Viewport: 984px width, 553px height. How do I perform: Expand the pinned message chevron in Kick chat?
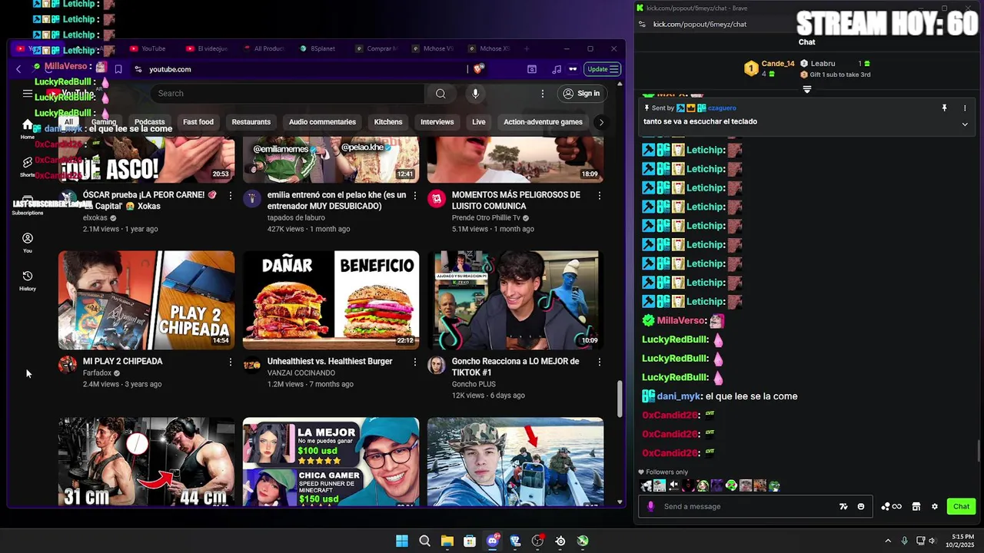965,124
